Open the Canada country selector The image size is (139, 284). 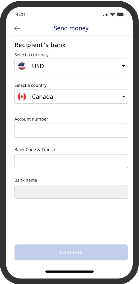[x=71, y=96]
